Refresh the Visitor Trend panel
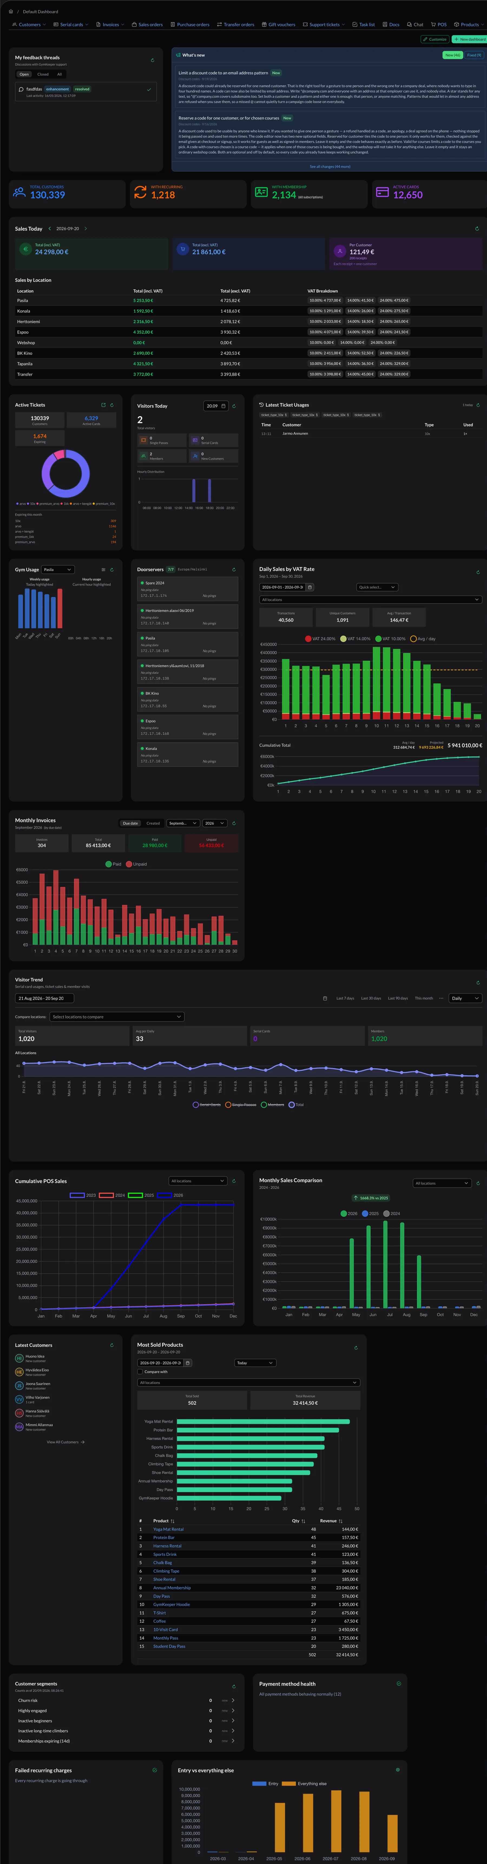The height and width of the screenshot is (1864, 487). [478, 983]
